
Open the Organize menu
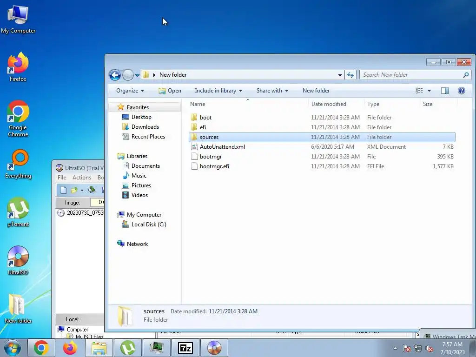(130, 91)
